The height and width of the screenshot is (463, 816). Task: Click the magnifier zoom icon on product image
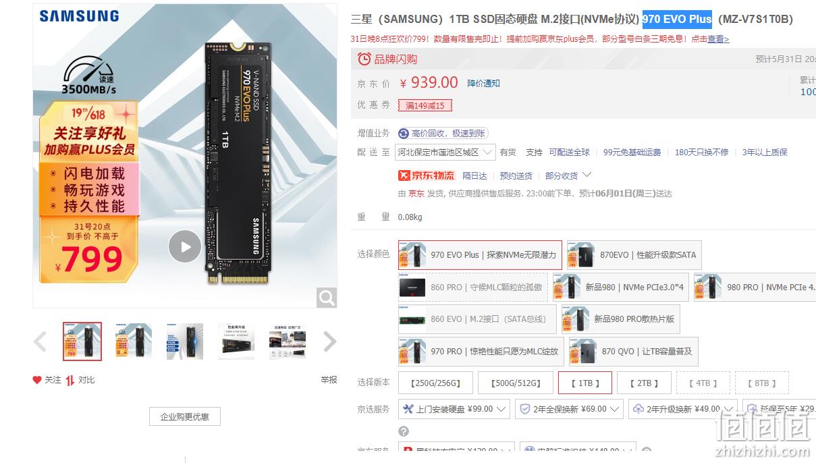(x=327, y=298)
